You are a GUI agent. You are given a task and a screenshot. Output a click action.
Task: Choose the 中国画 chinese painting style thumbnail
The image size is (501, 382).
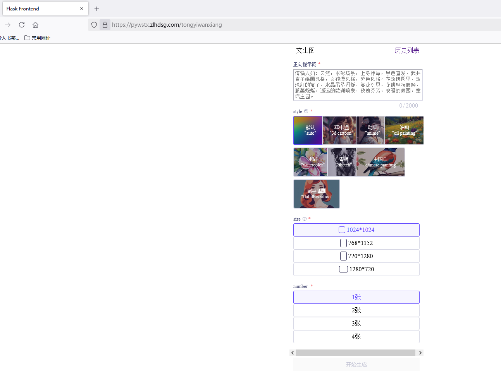coord(380,162)
